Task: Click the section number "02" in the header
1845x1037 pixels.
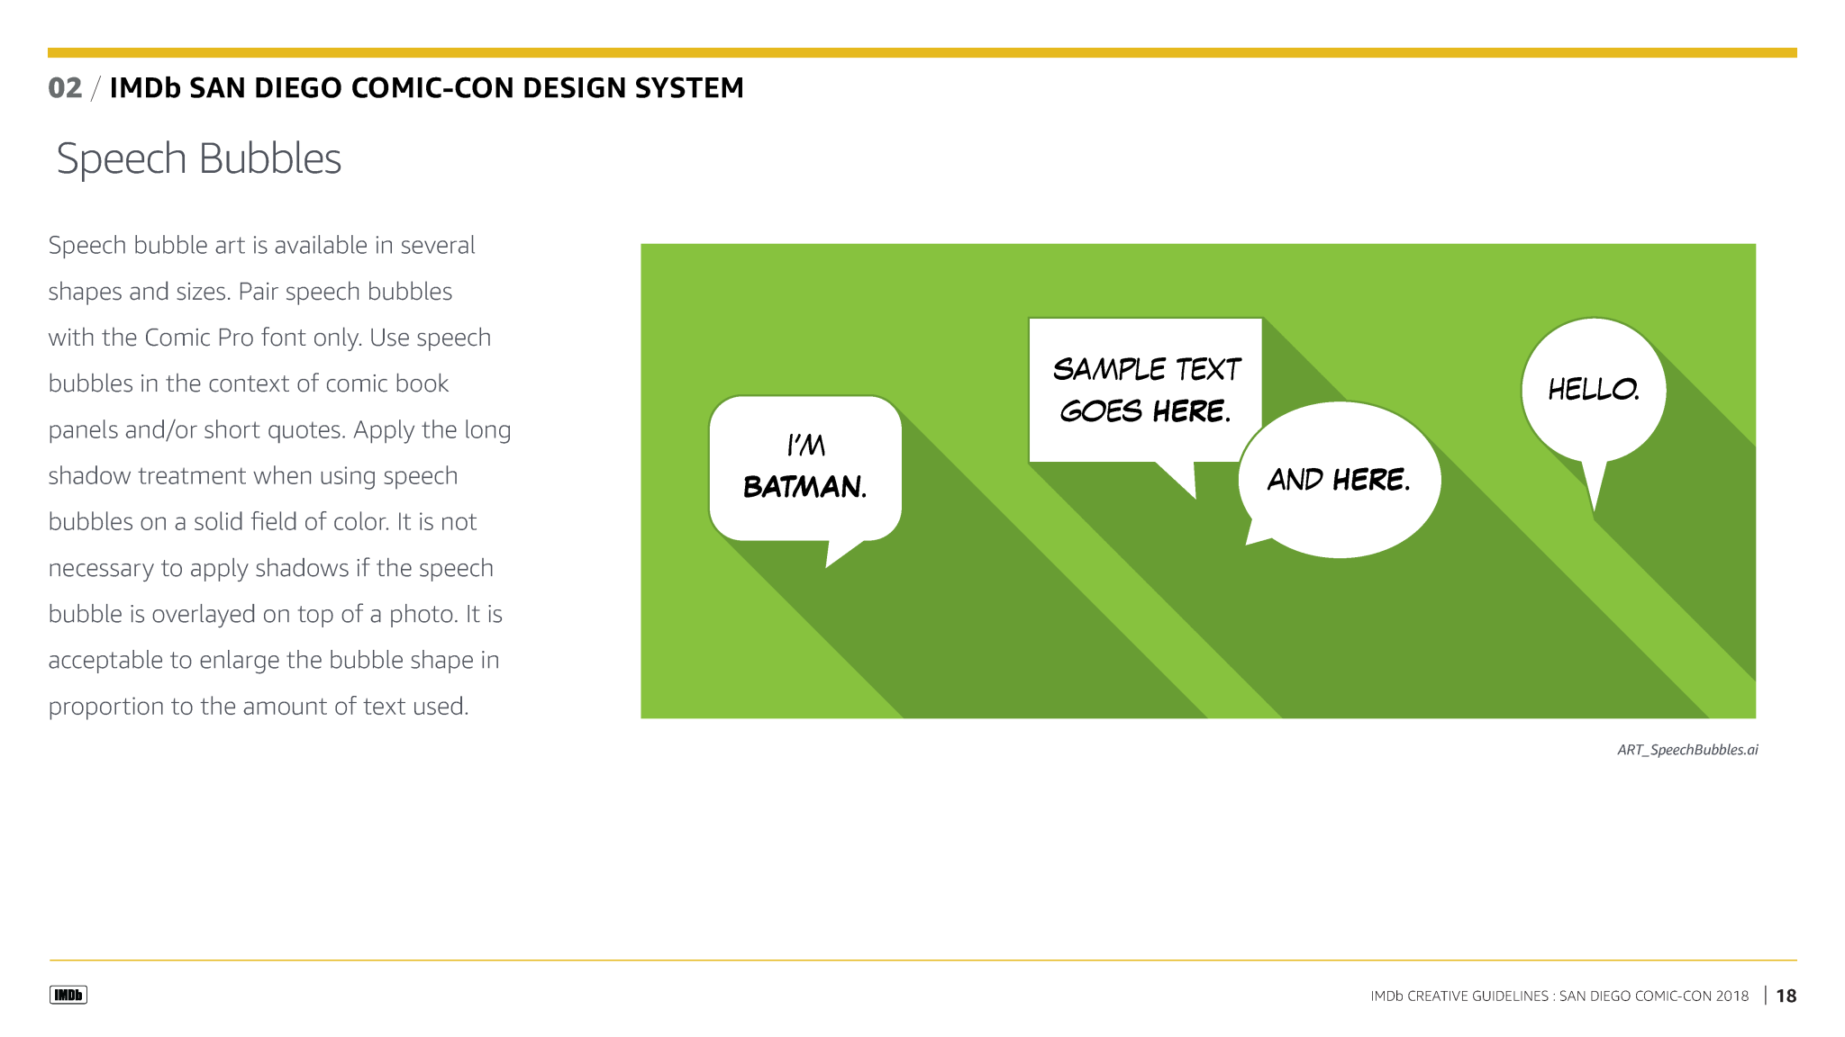Action: (x=65, y=88)
